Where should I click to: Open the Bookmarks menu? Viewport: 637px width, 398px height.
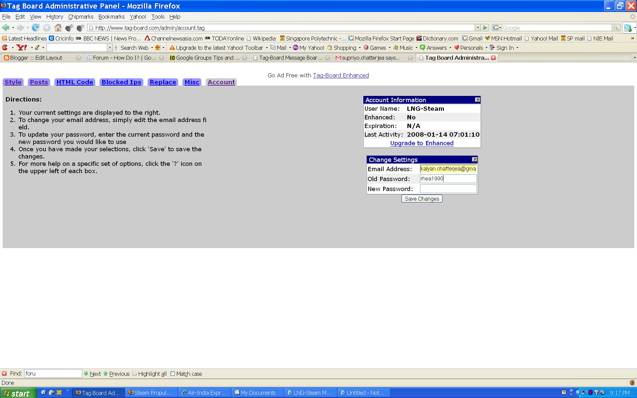(x=111, y=17)
